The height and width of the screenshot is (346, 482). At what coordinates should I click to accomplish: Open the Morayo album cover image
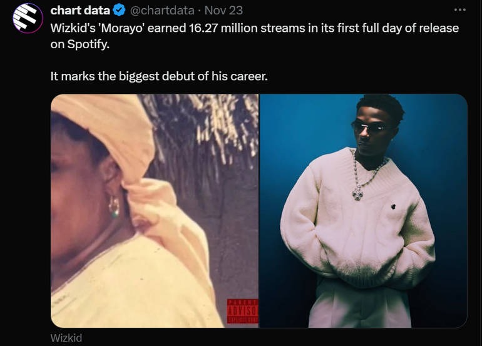[155, 211]
